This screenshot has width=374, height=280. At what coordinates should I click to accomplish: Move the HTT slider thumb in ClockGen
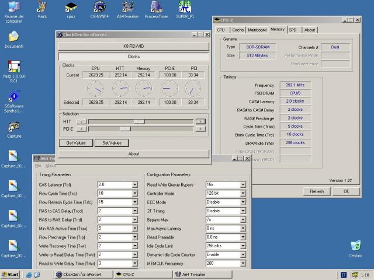point(139,122)
